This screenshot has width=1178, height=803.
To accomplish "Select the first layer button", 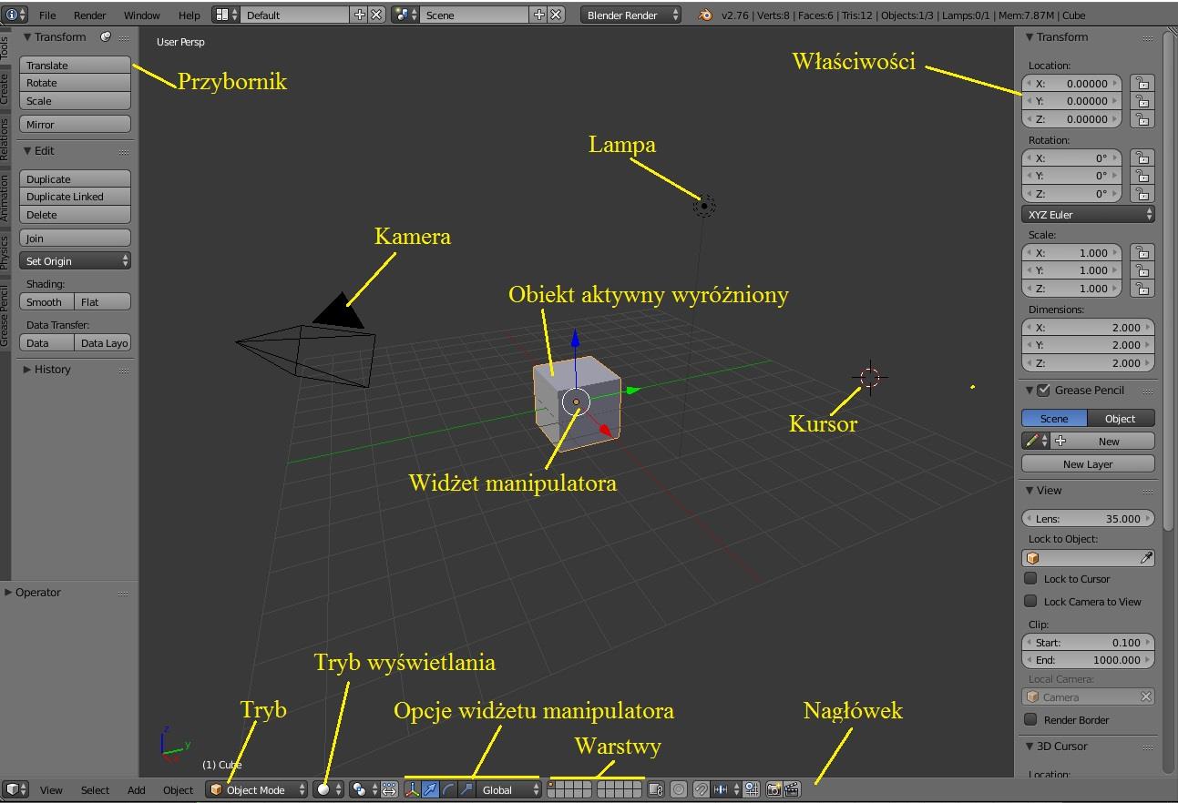I will pyautogui.click(x=552, y=785).
